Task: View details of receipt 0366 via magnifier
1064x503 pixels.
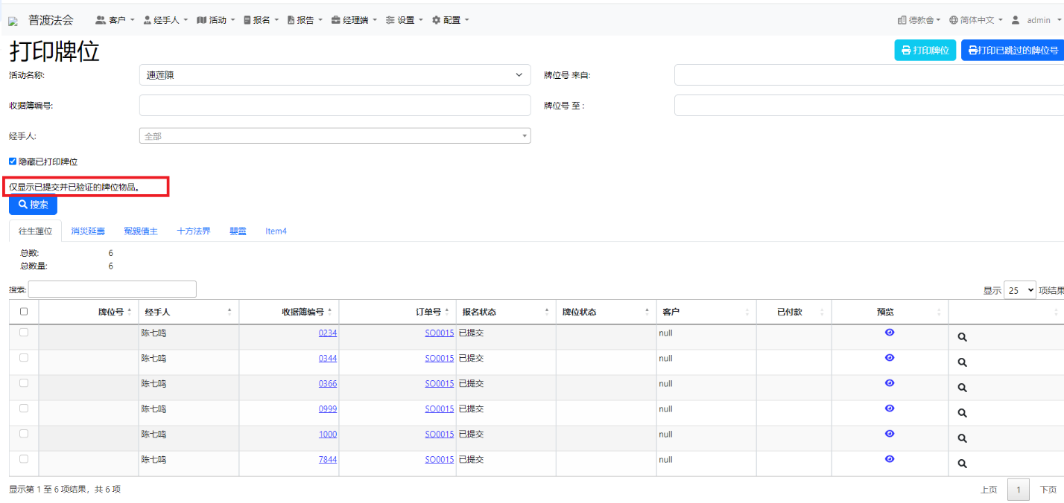Action: pos(962,388)
